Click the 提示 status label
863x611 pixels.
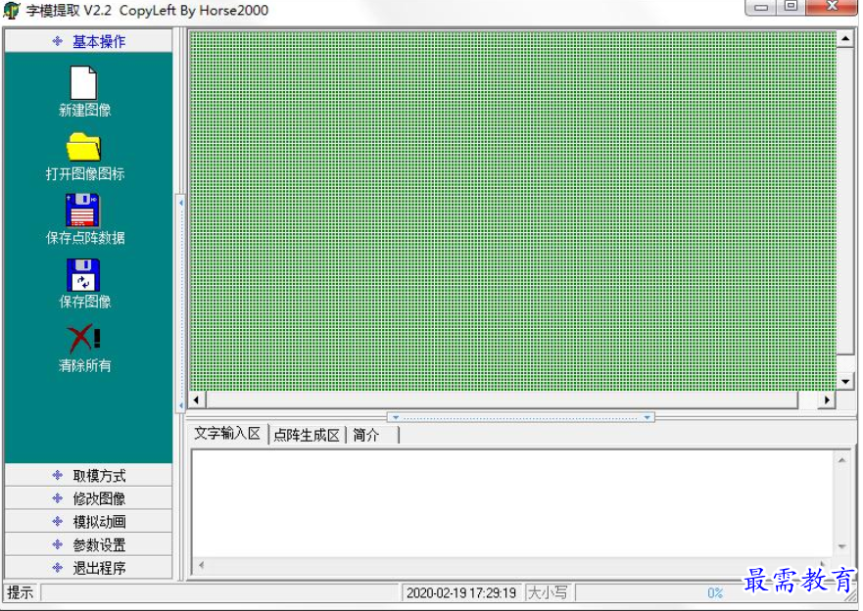[x=21, y=592]
